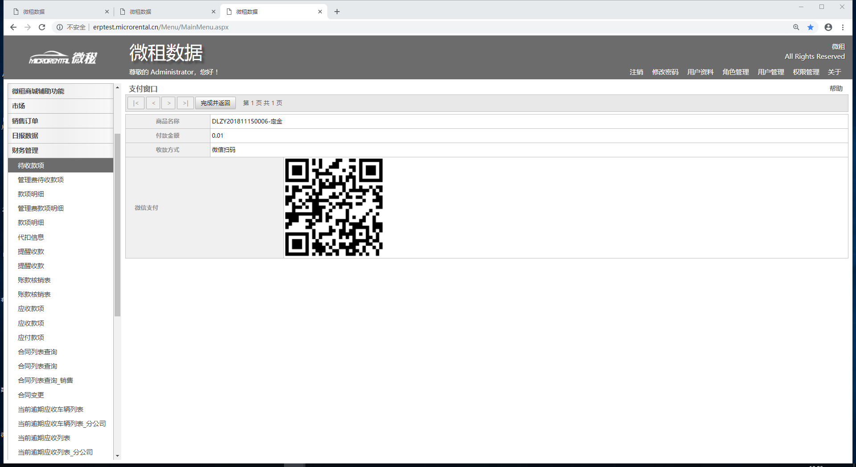Open the 管理费款项明细 menu item
The image size is (856, 467).
pyautogui.click(x=41, y=209)
